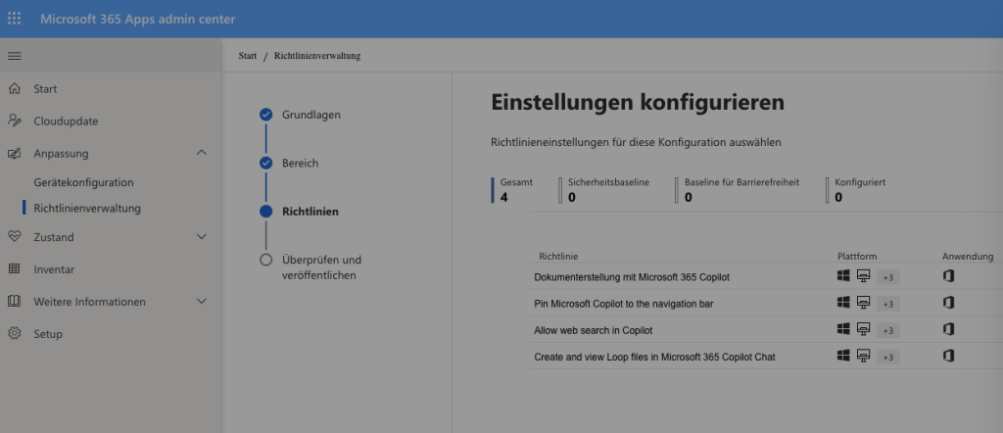Click Office icon in Create and view Loop row
This screenshot has width=1003, height=433.
(x=948, y=355)
